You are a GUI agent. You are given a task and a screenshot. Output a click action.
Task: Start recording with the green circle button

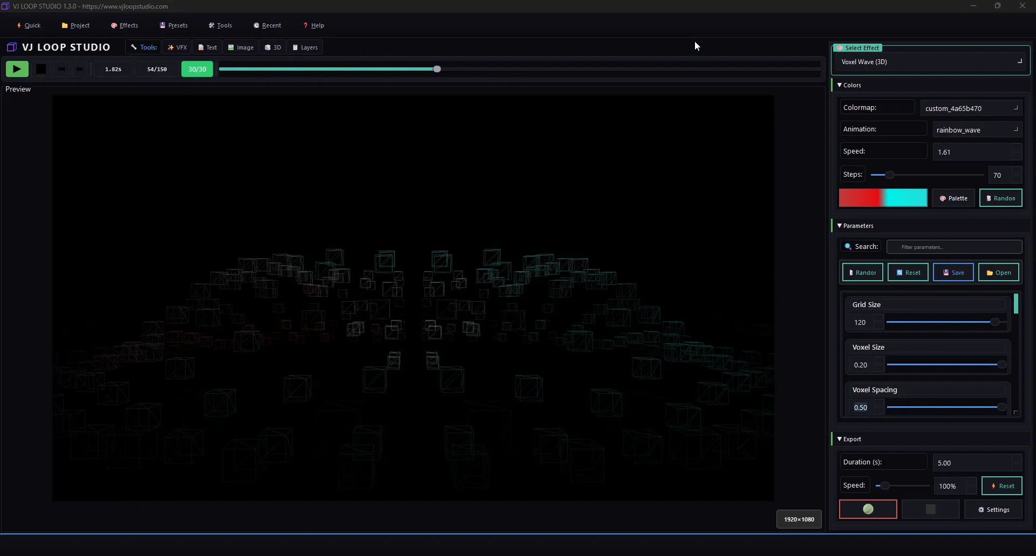click(868, 509)
